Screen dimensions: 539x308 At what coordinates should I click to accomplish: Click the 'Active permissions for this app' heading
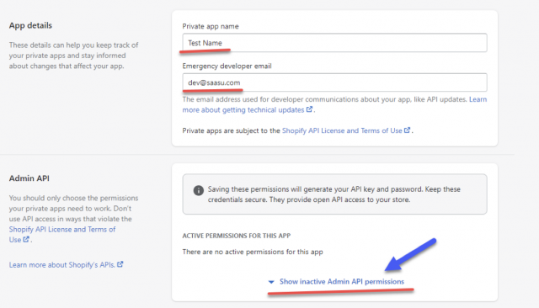[x=237, y=236]
